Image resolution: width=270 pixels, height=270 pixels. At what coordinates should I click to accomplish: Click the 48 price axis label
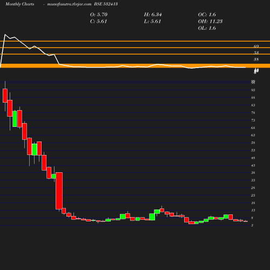[253, 158]
